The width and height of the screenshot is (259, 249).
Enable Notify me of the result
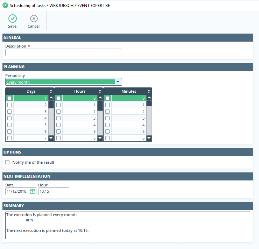coord(8,162)
